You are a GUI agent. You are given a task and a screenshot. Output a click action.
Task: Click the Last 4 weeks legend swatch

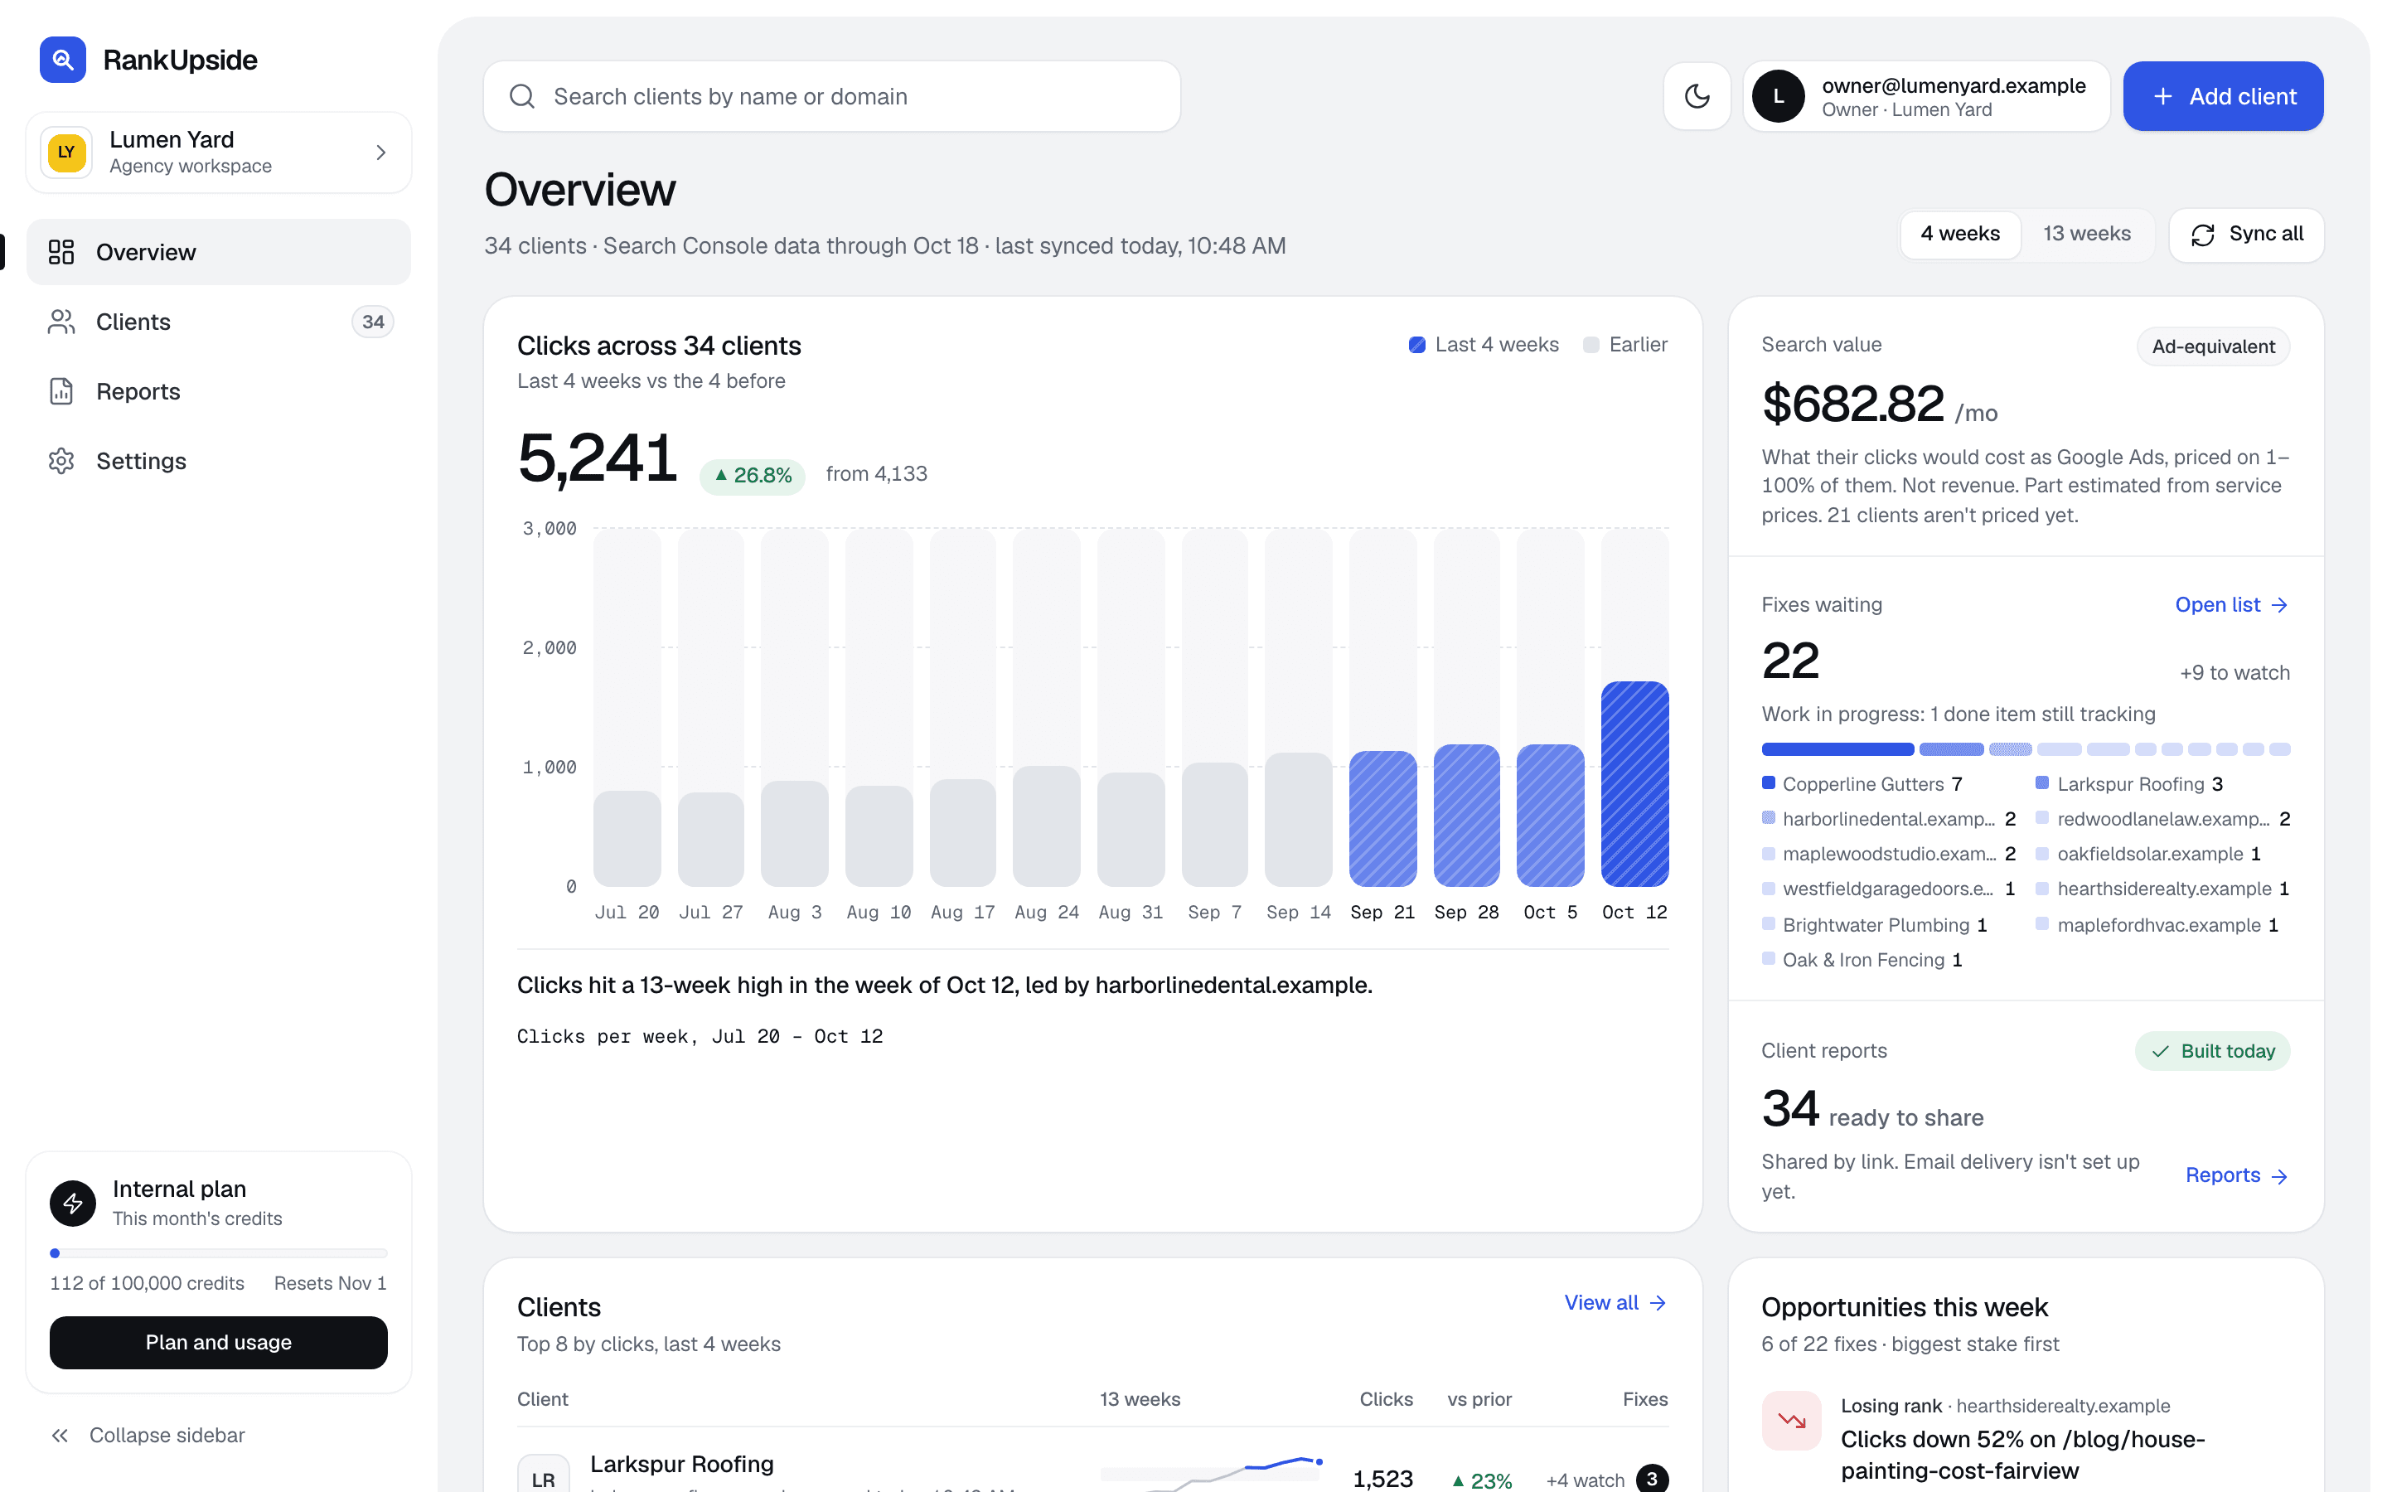(x=1416, y=344)
